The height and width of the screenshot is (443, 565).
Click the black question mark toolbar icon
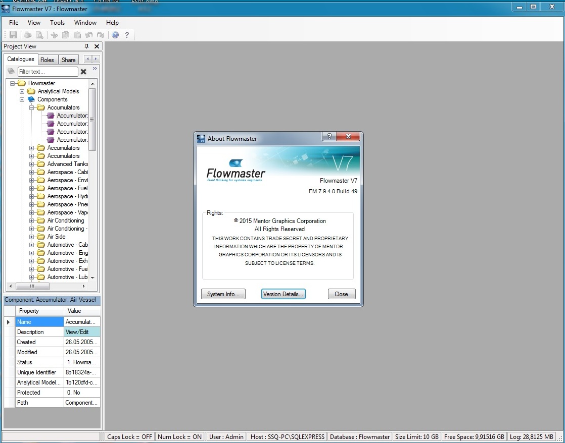pyautogui.click(x=127, y=35)
